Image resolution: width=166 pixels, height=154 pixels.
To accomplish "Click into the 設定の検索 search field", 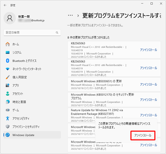I will (32, 33).
